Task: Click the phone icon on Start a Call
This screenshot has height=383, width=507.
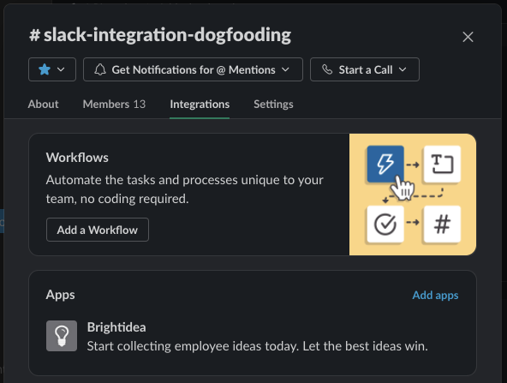Action: point(327,69)
